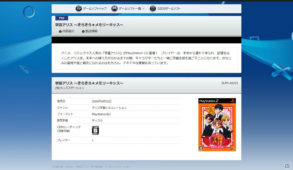Click the publisher name (株)キッズステーション
Screen dimensions: 293x170
tap(70, 88)
